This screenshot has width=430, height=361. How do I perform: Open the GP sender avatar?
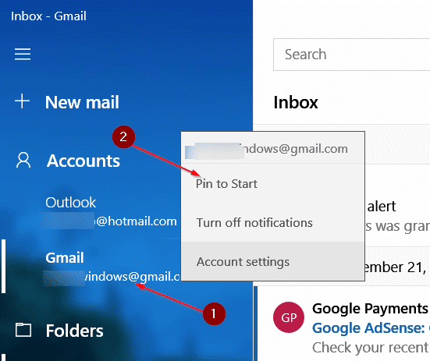(x=289, y=317)
